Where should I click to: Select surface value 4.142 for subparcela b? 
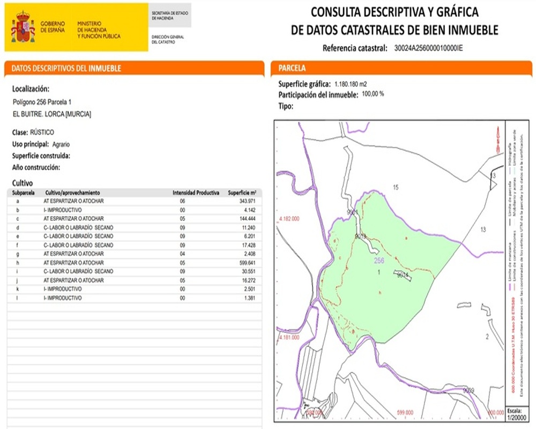coord(250,210)
